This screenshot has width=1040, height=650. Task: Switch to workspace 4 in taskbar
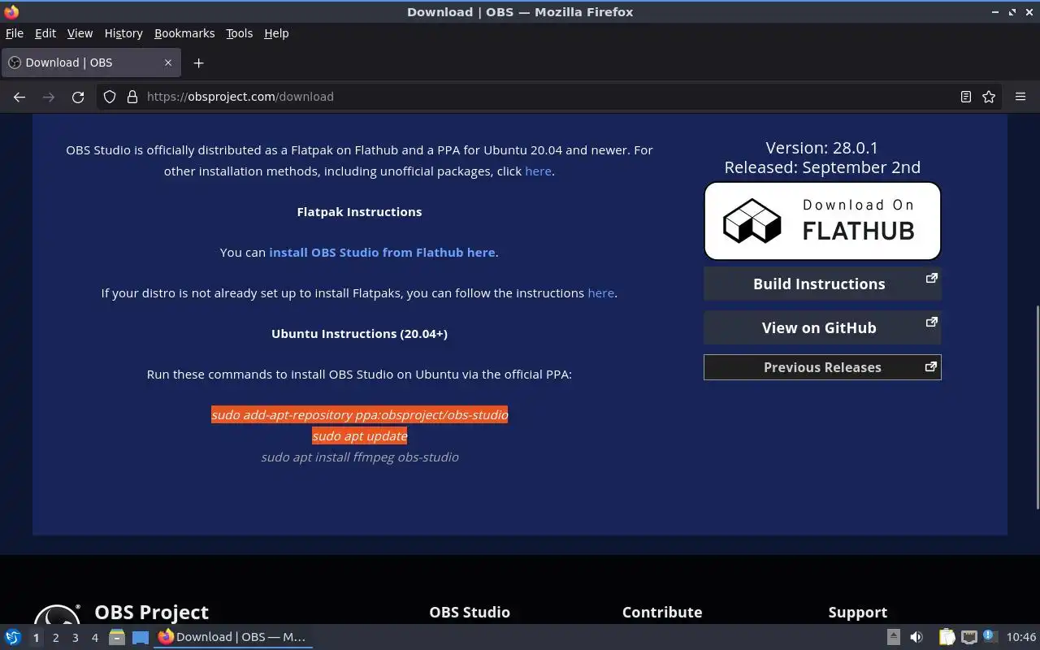coord(94,638)
